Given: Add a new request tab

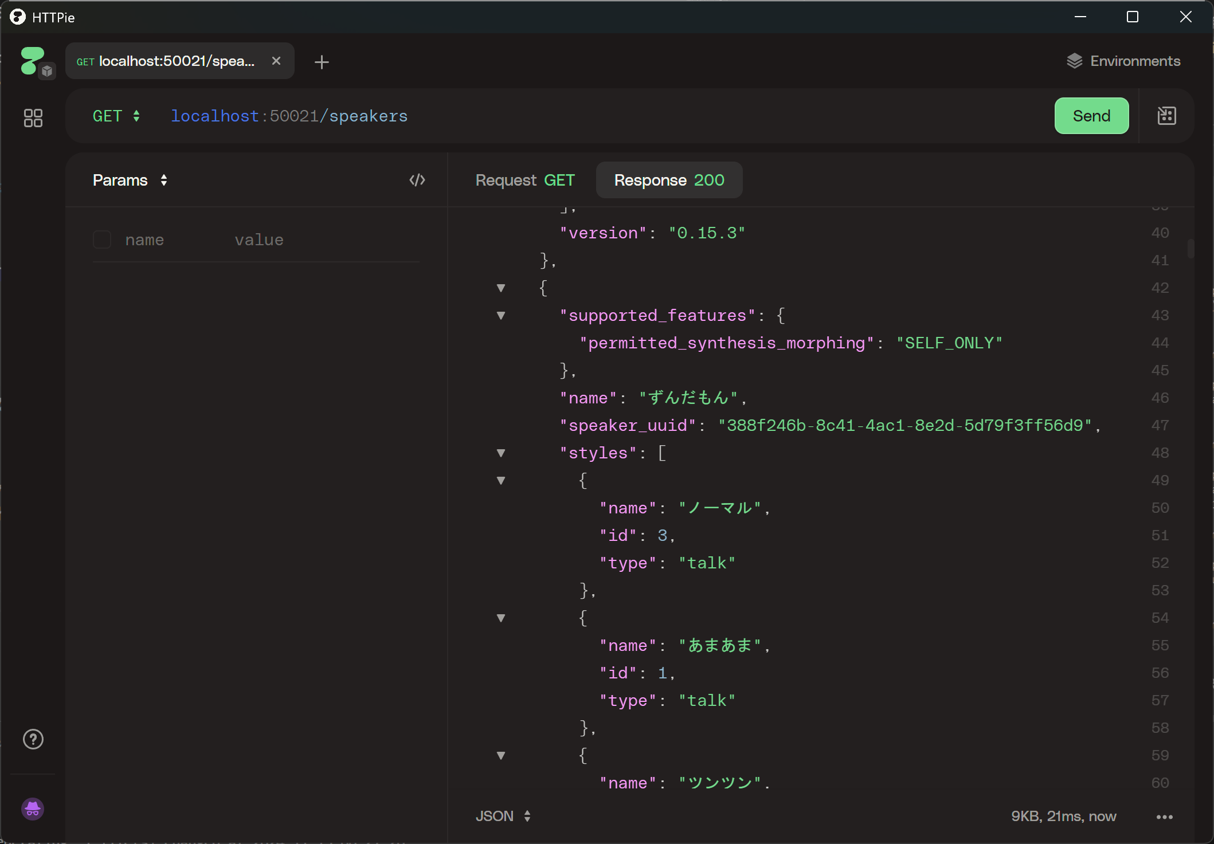Looking at the screenshot, I should (322, 62).
